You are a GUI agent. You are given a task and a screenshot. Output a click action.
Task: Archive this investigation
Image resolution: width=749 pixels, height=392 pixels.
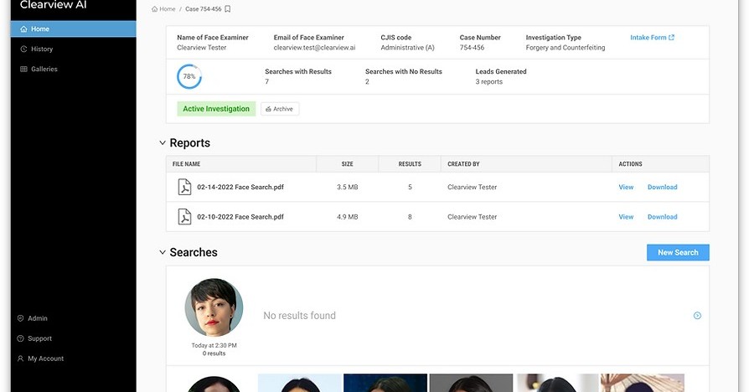pyautogui.click(x=280, y=109)
